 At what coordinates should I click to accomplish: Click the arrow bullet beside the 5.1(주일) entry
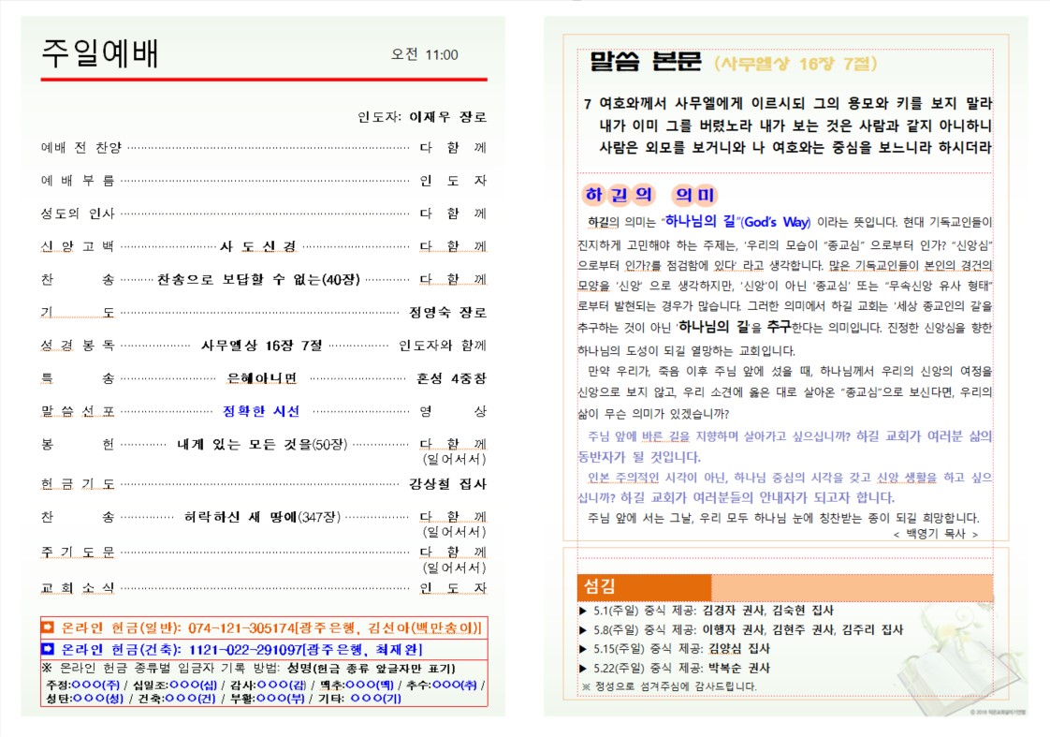click(x=584, y=611)
